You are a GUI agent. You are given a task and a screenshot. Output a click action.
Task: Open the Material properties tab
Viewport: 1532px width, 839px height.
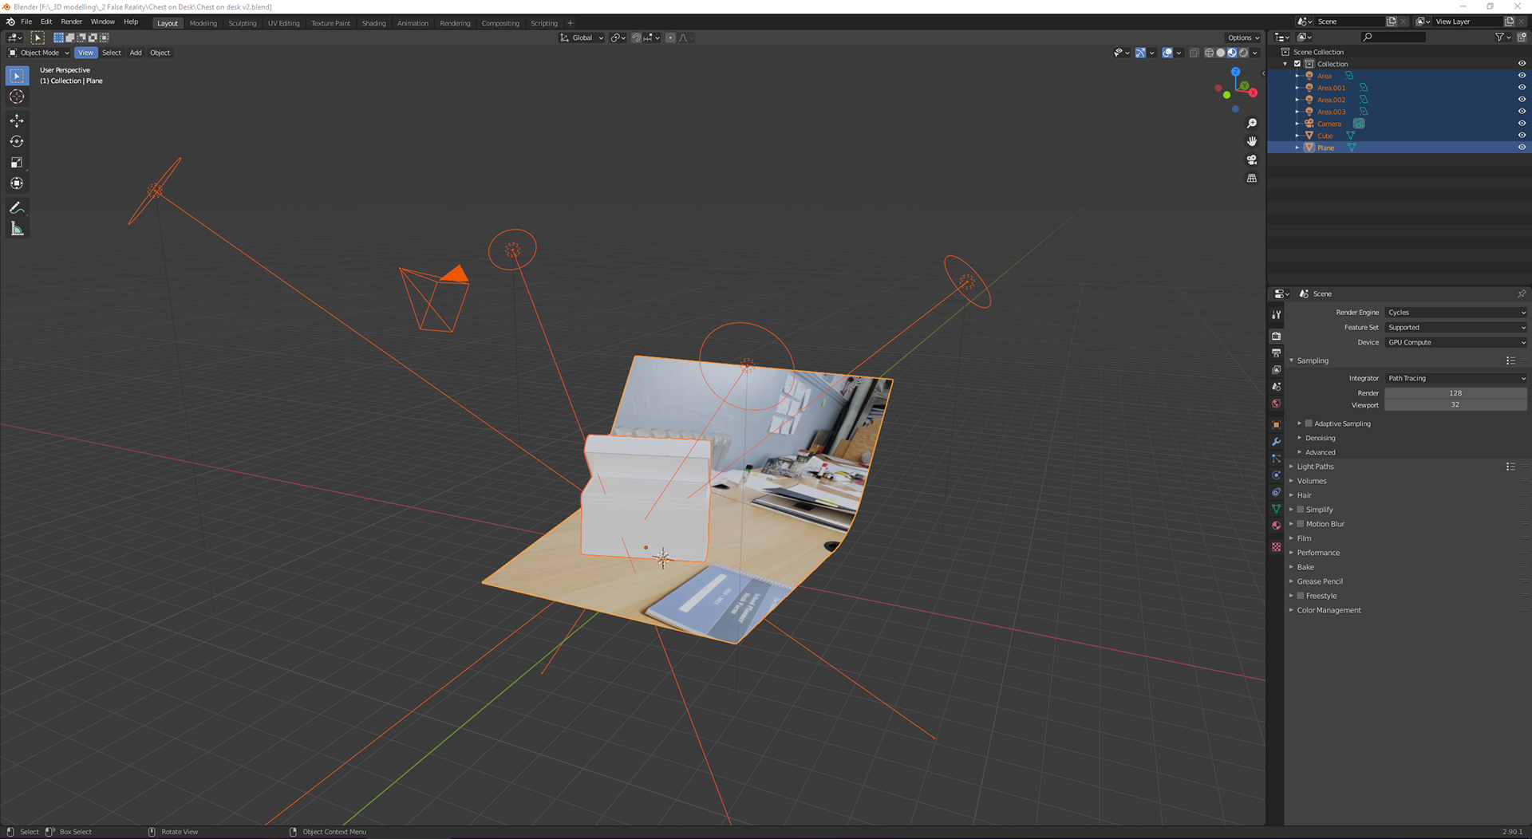1276,526
